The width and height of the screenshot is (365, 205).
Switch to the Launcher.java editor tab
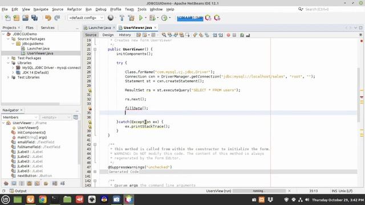pos(99,27)
